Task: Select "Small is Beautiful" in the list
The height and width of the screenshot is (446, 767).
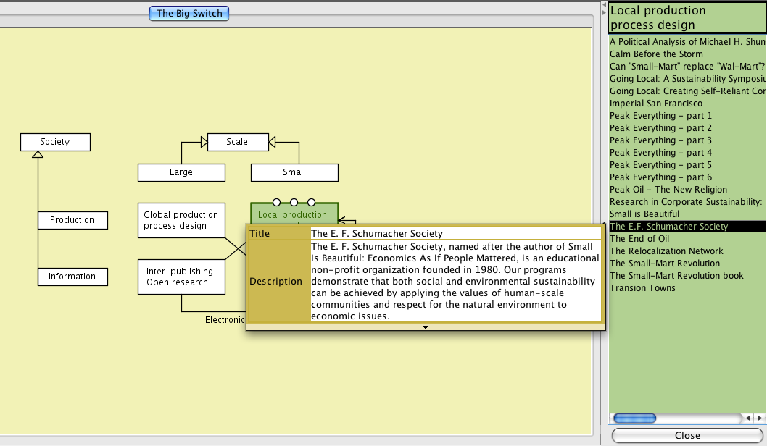Action: click(x=644, y=214)
